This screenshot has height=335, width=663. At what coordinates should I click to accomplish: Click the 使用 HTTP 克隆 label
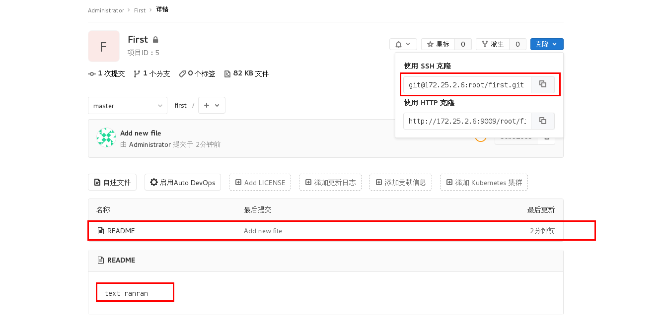tap(429, 103)
